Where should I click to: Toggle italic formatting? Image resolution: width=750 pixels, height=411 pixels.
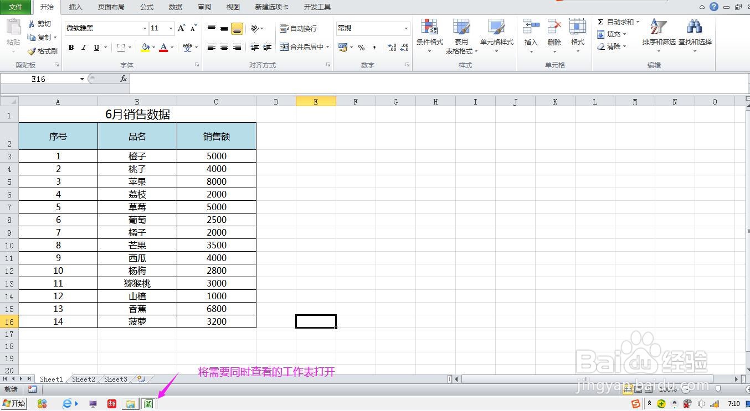pyautogui.click(x=84, y=48)
